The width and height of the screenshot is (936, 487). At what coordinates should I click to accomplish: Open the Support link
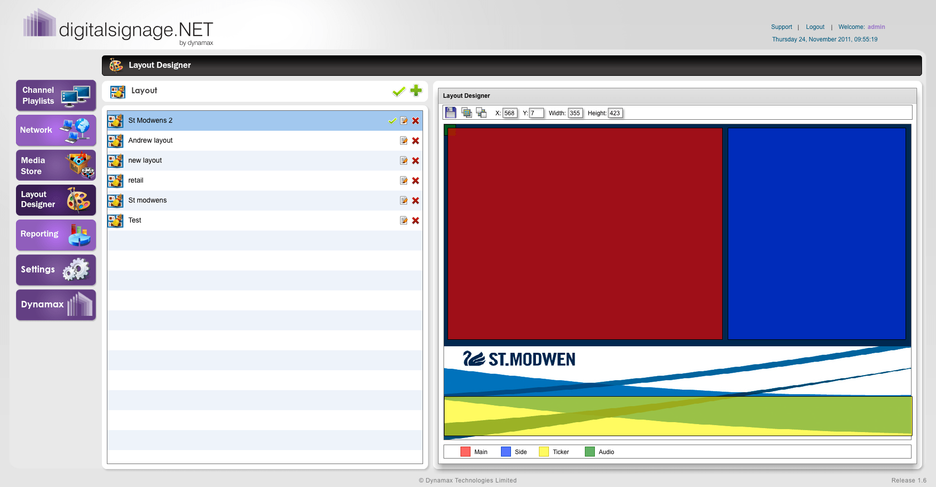click(x=782, y=27)
